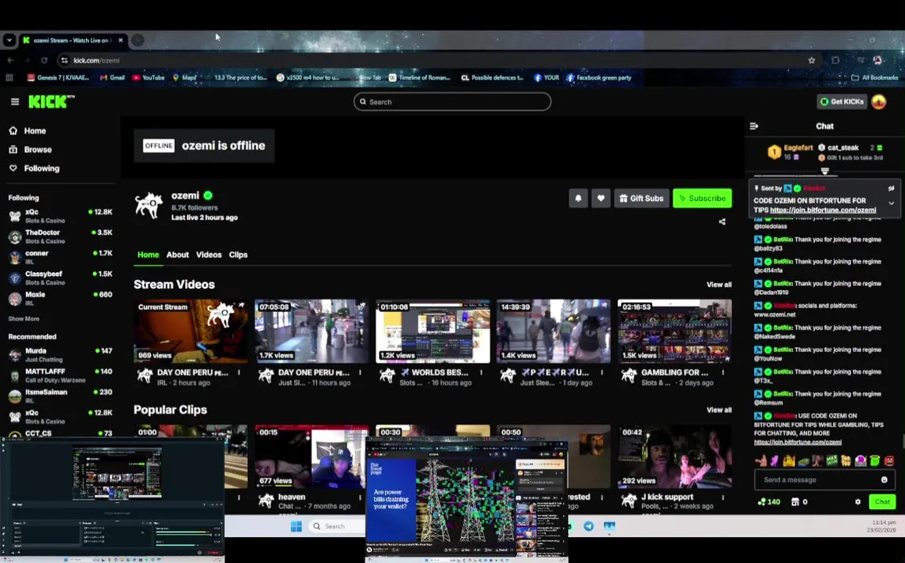
Task: Click the Gift Subs button
Action: pos(641,199)
